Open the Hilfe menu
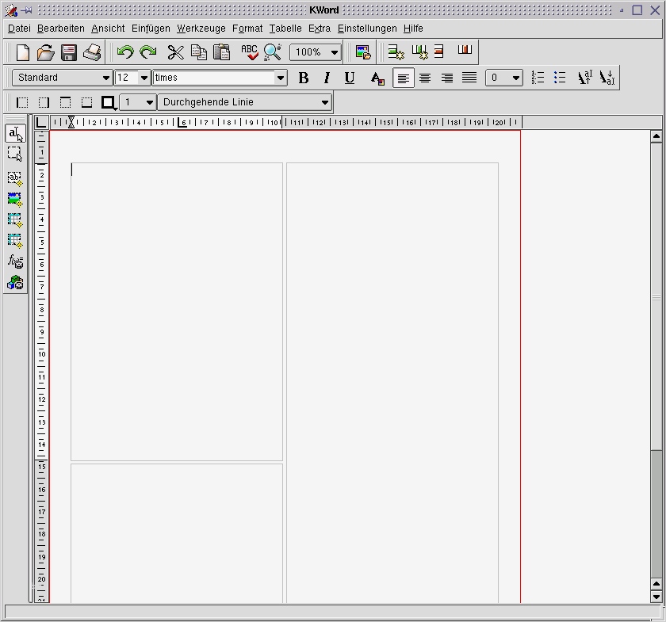 (x=413, y=29)
